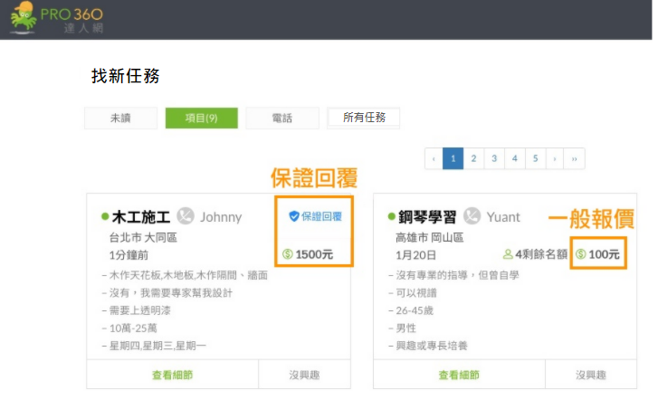The width and height of the screenshot is (658, 409).
Task: Click the blue shield guaranteed-reply icon
Action: (293, 216)
